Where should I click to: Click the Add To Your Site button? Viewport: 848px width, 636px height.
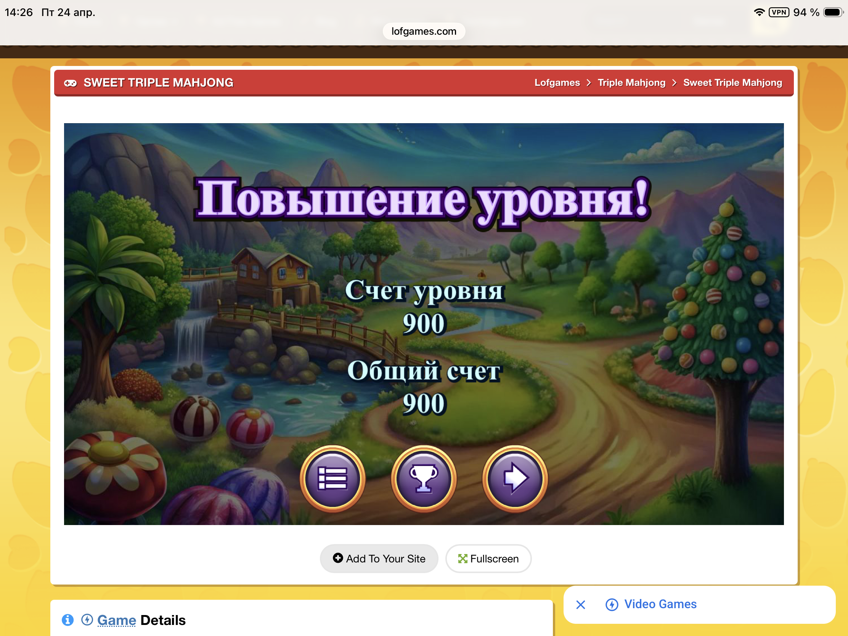379,559
